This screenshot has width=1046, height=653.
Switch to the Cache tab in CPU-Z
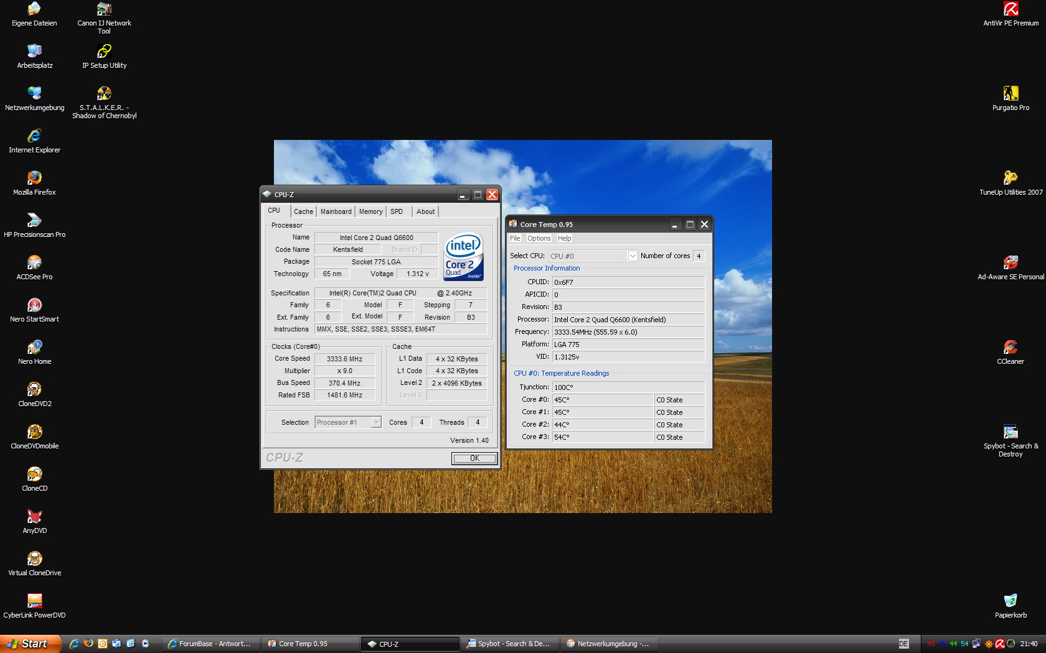303,211
